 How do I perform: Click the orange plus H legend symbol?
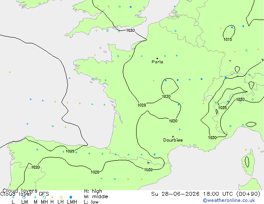pos(52,197)
